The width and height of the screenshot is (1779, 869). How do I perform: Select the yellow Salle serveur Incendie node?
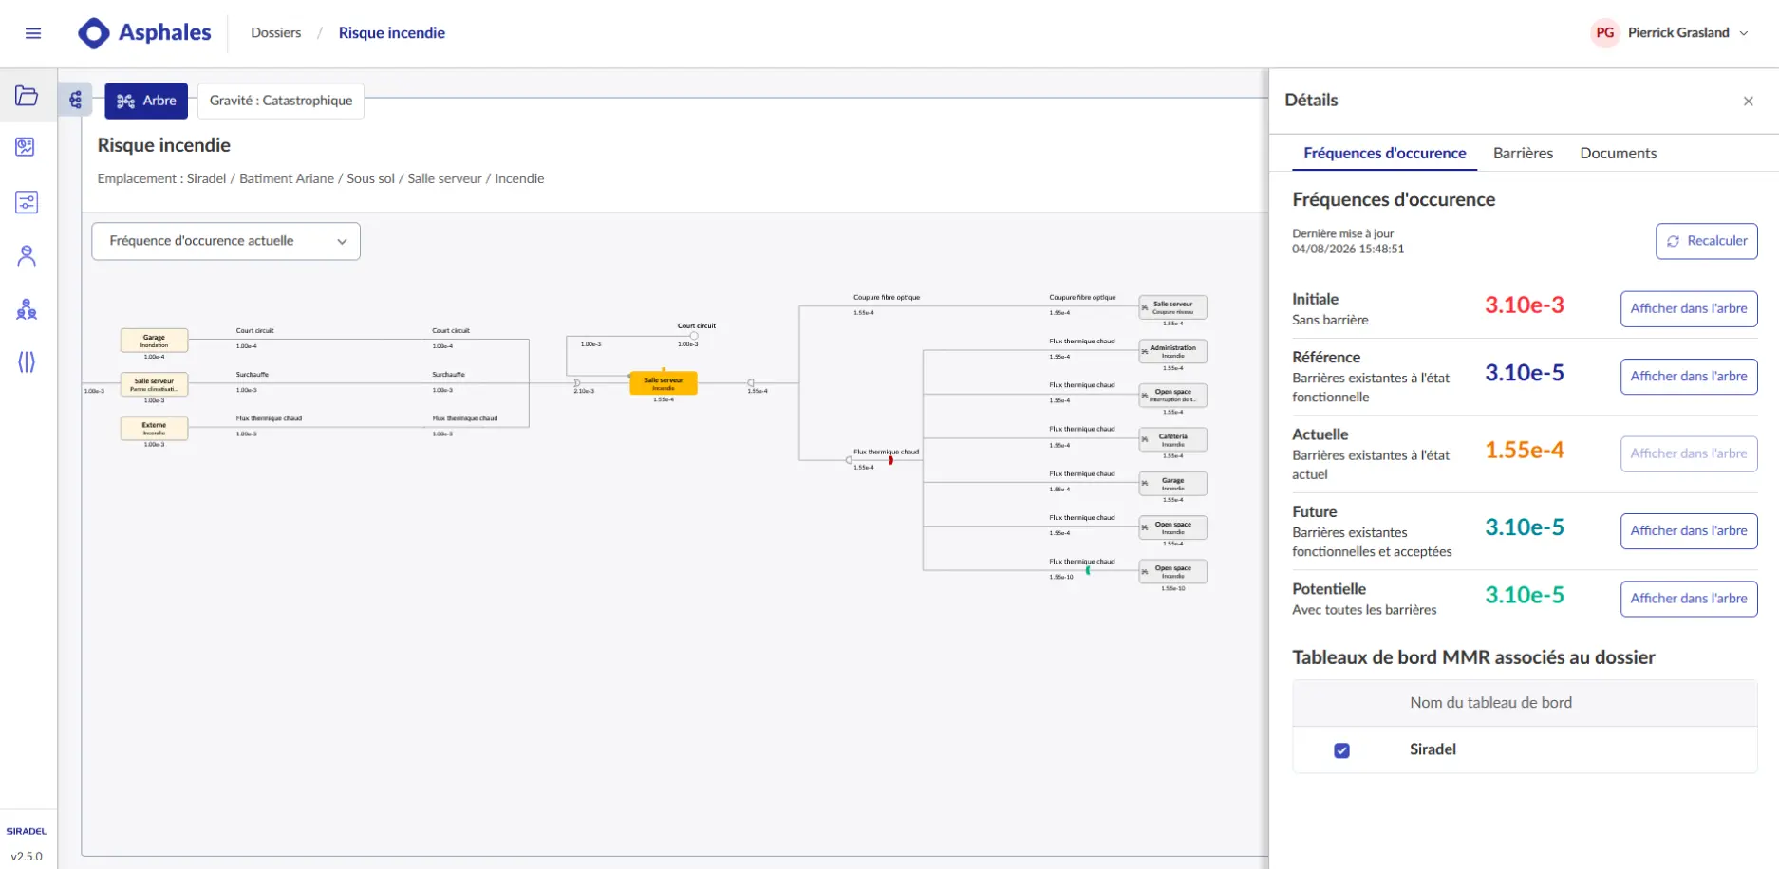coord(664,383)
